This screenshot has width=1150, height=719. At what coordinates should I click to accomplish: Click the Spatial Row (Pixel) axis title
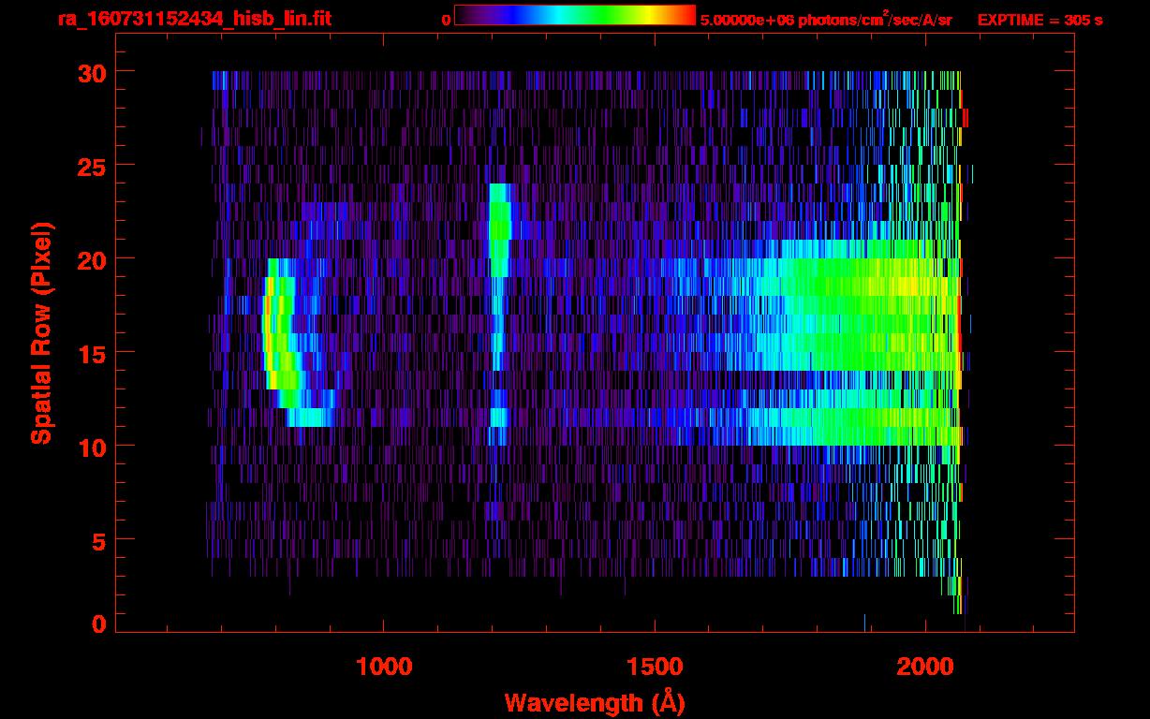pyautogui.click(x=41, y=333)
